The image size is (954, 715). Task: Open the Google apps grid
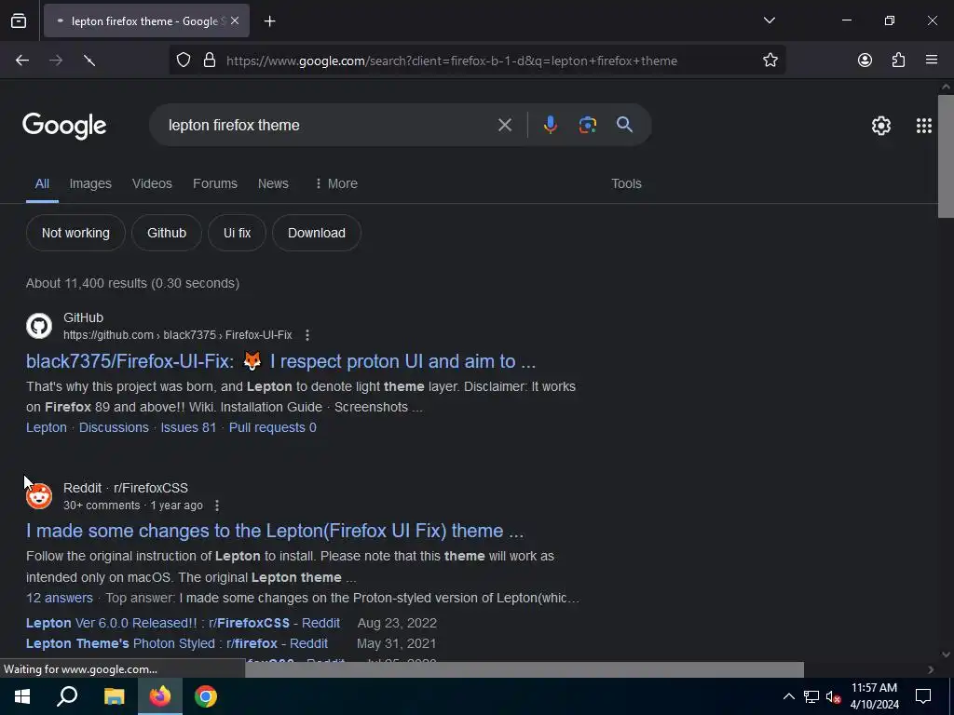923,126
